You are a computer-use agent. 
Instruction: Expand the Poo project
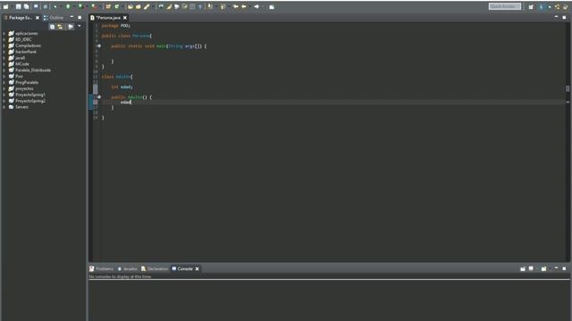point(4,77)
